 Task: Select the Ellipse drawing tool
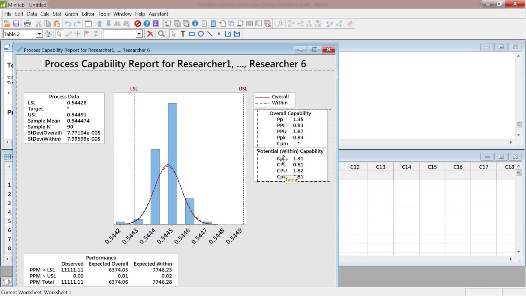point(201,34)
